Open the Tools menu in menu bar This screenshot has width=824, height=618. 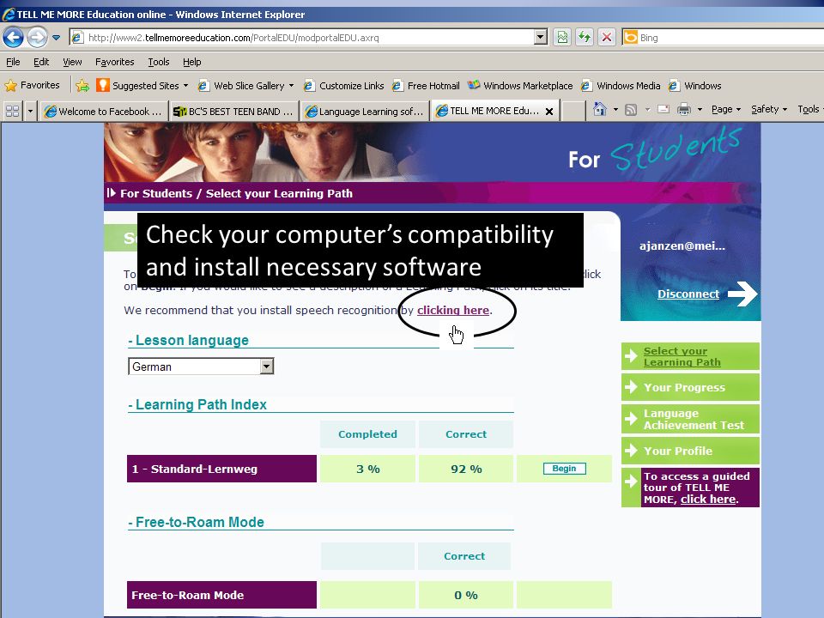(158, 62)
